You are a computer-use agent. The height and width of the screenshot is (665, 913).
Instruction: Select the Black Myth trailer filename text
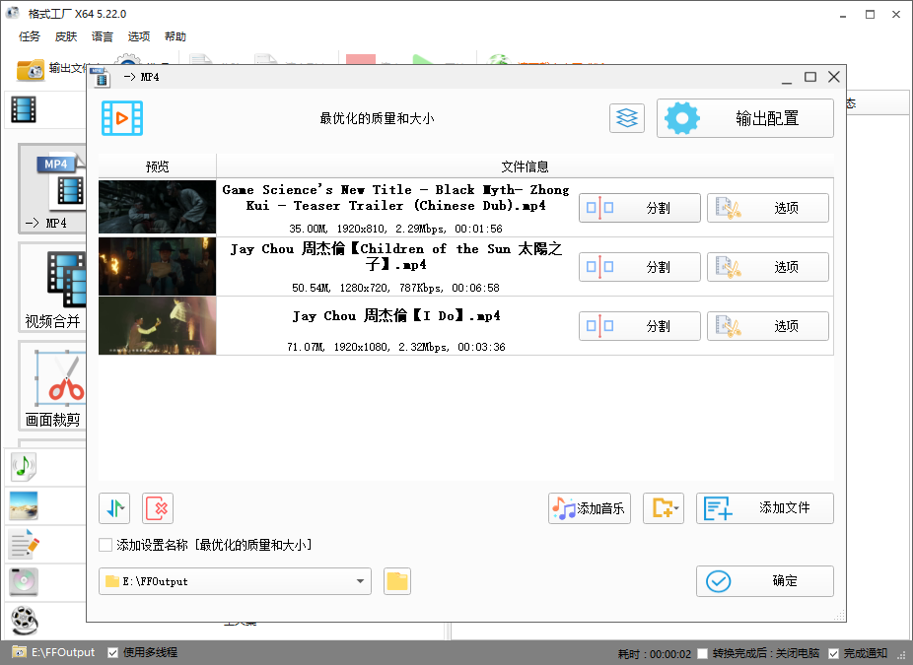[x=396, y=198]
